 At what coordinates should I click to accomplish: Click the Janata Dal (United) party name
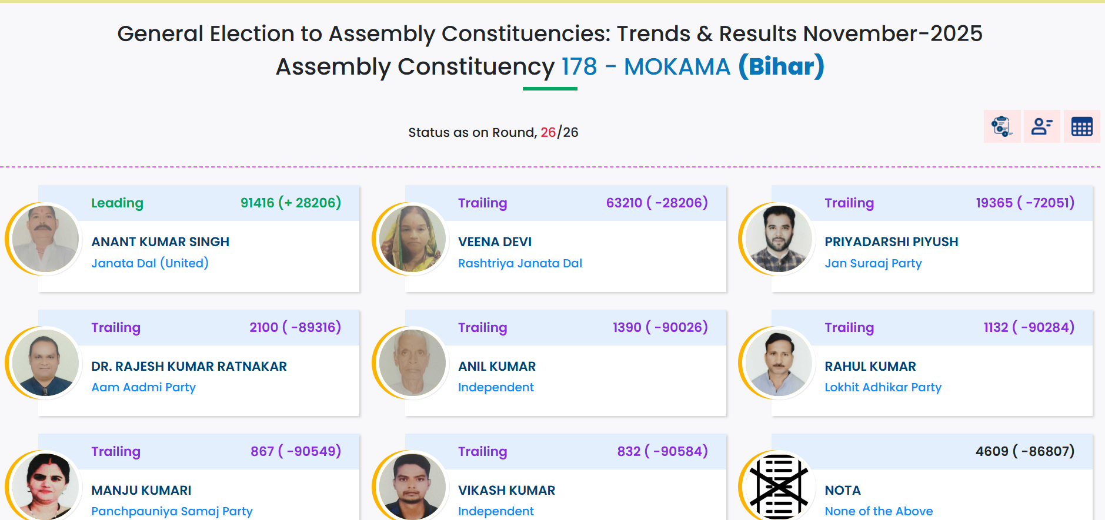point(150,263)
